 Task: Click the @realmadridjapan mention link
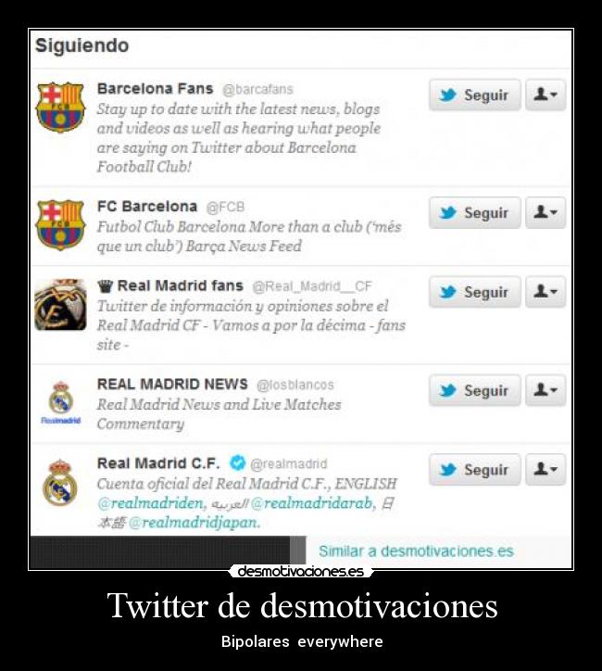[x=194, y=523]
